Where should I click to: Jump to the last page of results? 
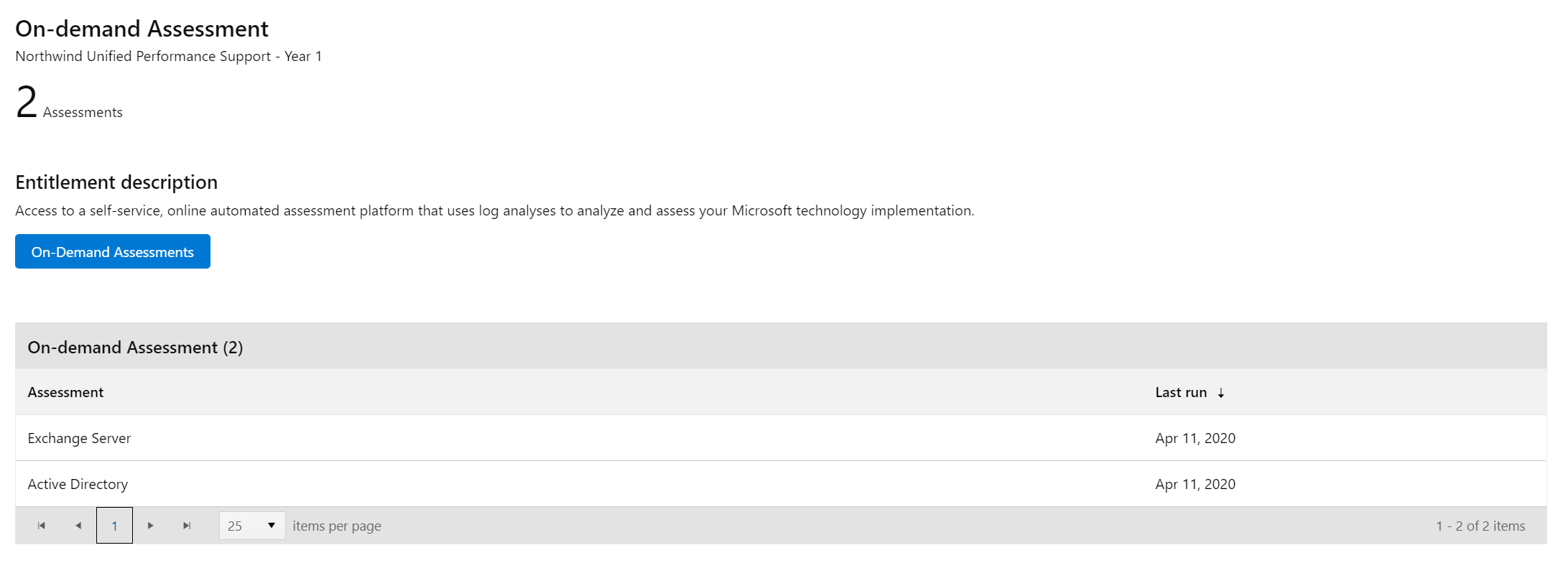[187, 526]
